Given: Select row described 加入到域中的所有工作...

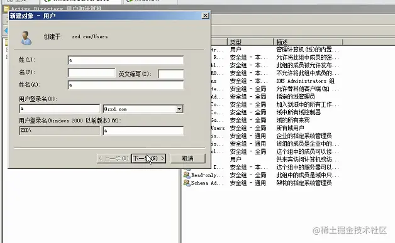Looking at the screenshot, I should tap(308, 104).
